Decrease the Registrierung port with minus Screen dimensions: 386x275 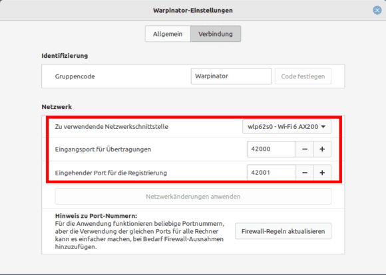point(305,173)
